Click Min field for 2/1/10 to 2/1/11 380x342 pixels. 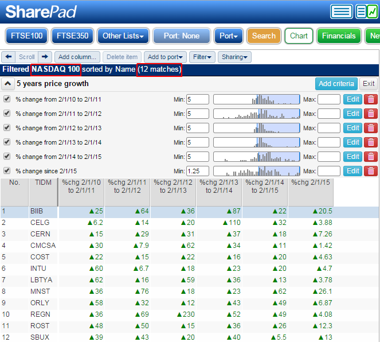coord(198,99)
